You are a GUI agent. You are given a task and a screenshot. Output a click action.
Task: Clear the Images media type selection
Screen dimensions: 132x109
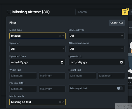(60, 36)
